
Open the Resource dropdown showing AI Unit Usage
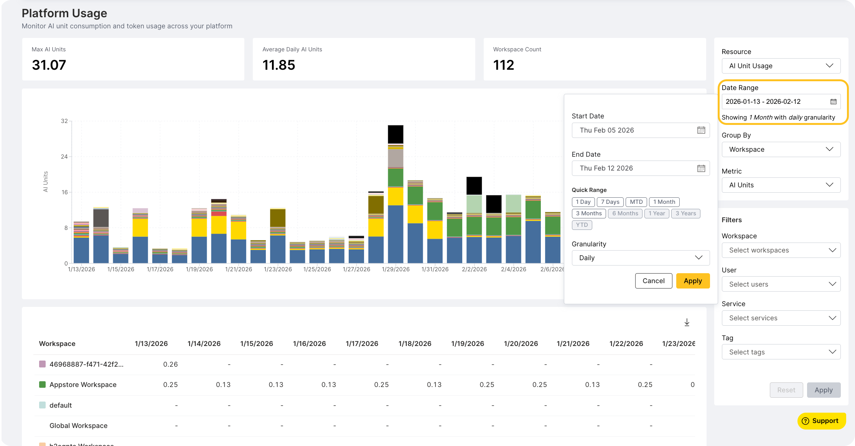pyautogui.click(x=781, y=66)
